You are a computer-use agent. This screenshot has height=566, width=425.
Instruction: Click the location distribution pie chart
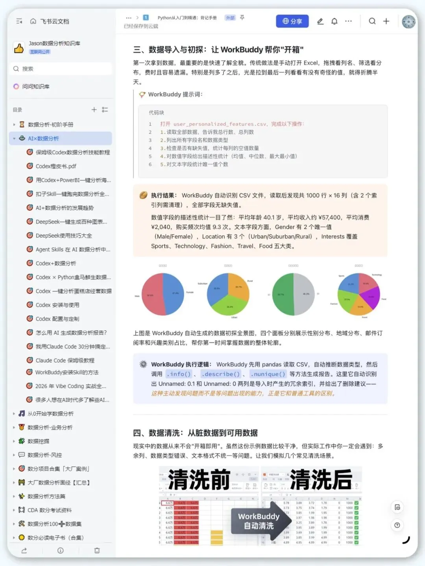coord(228,294)
